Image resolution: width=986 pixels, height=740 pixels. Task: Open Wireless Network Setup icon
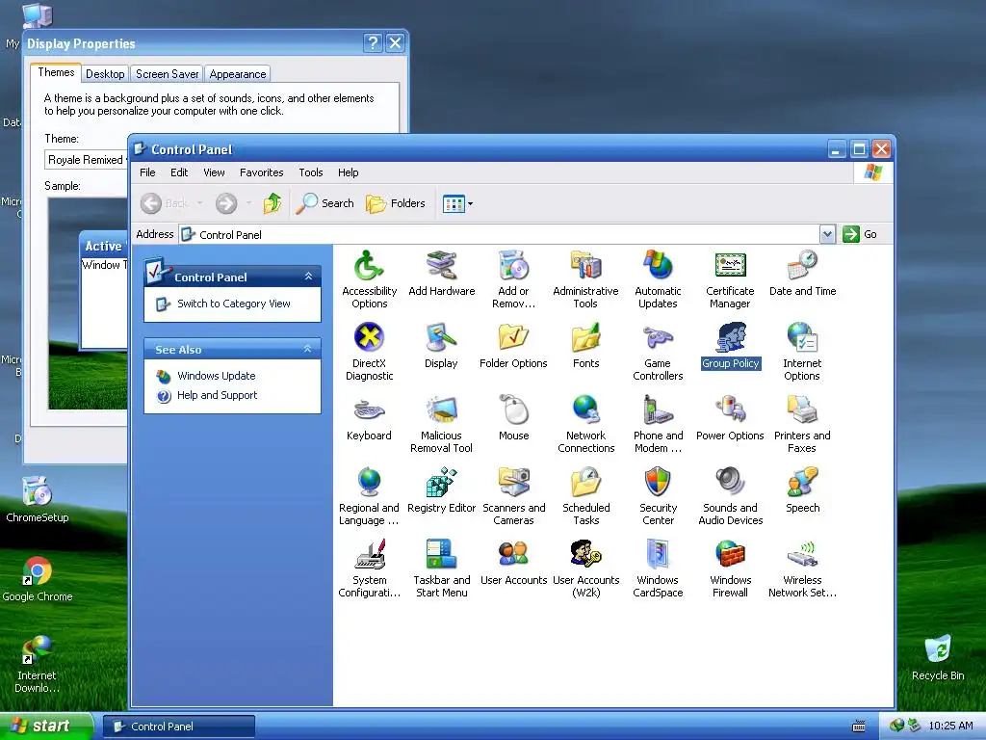pos(802,555)
